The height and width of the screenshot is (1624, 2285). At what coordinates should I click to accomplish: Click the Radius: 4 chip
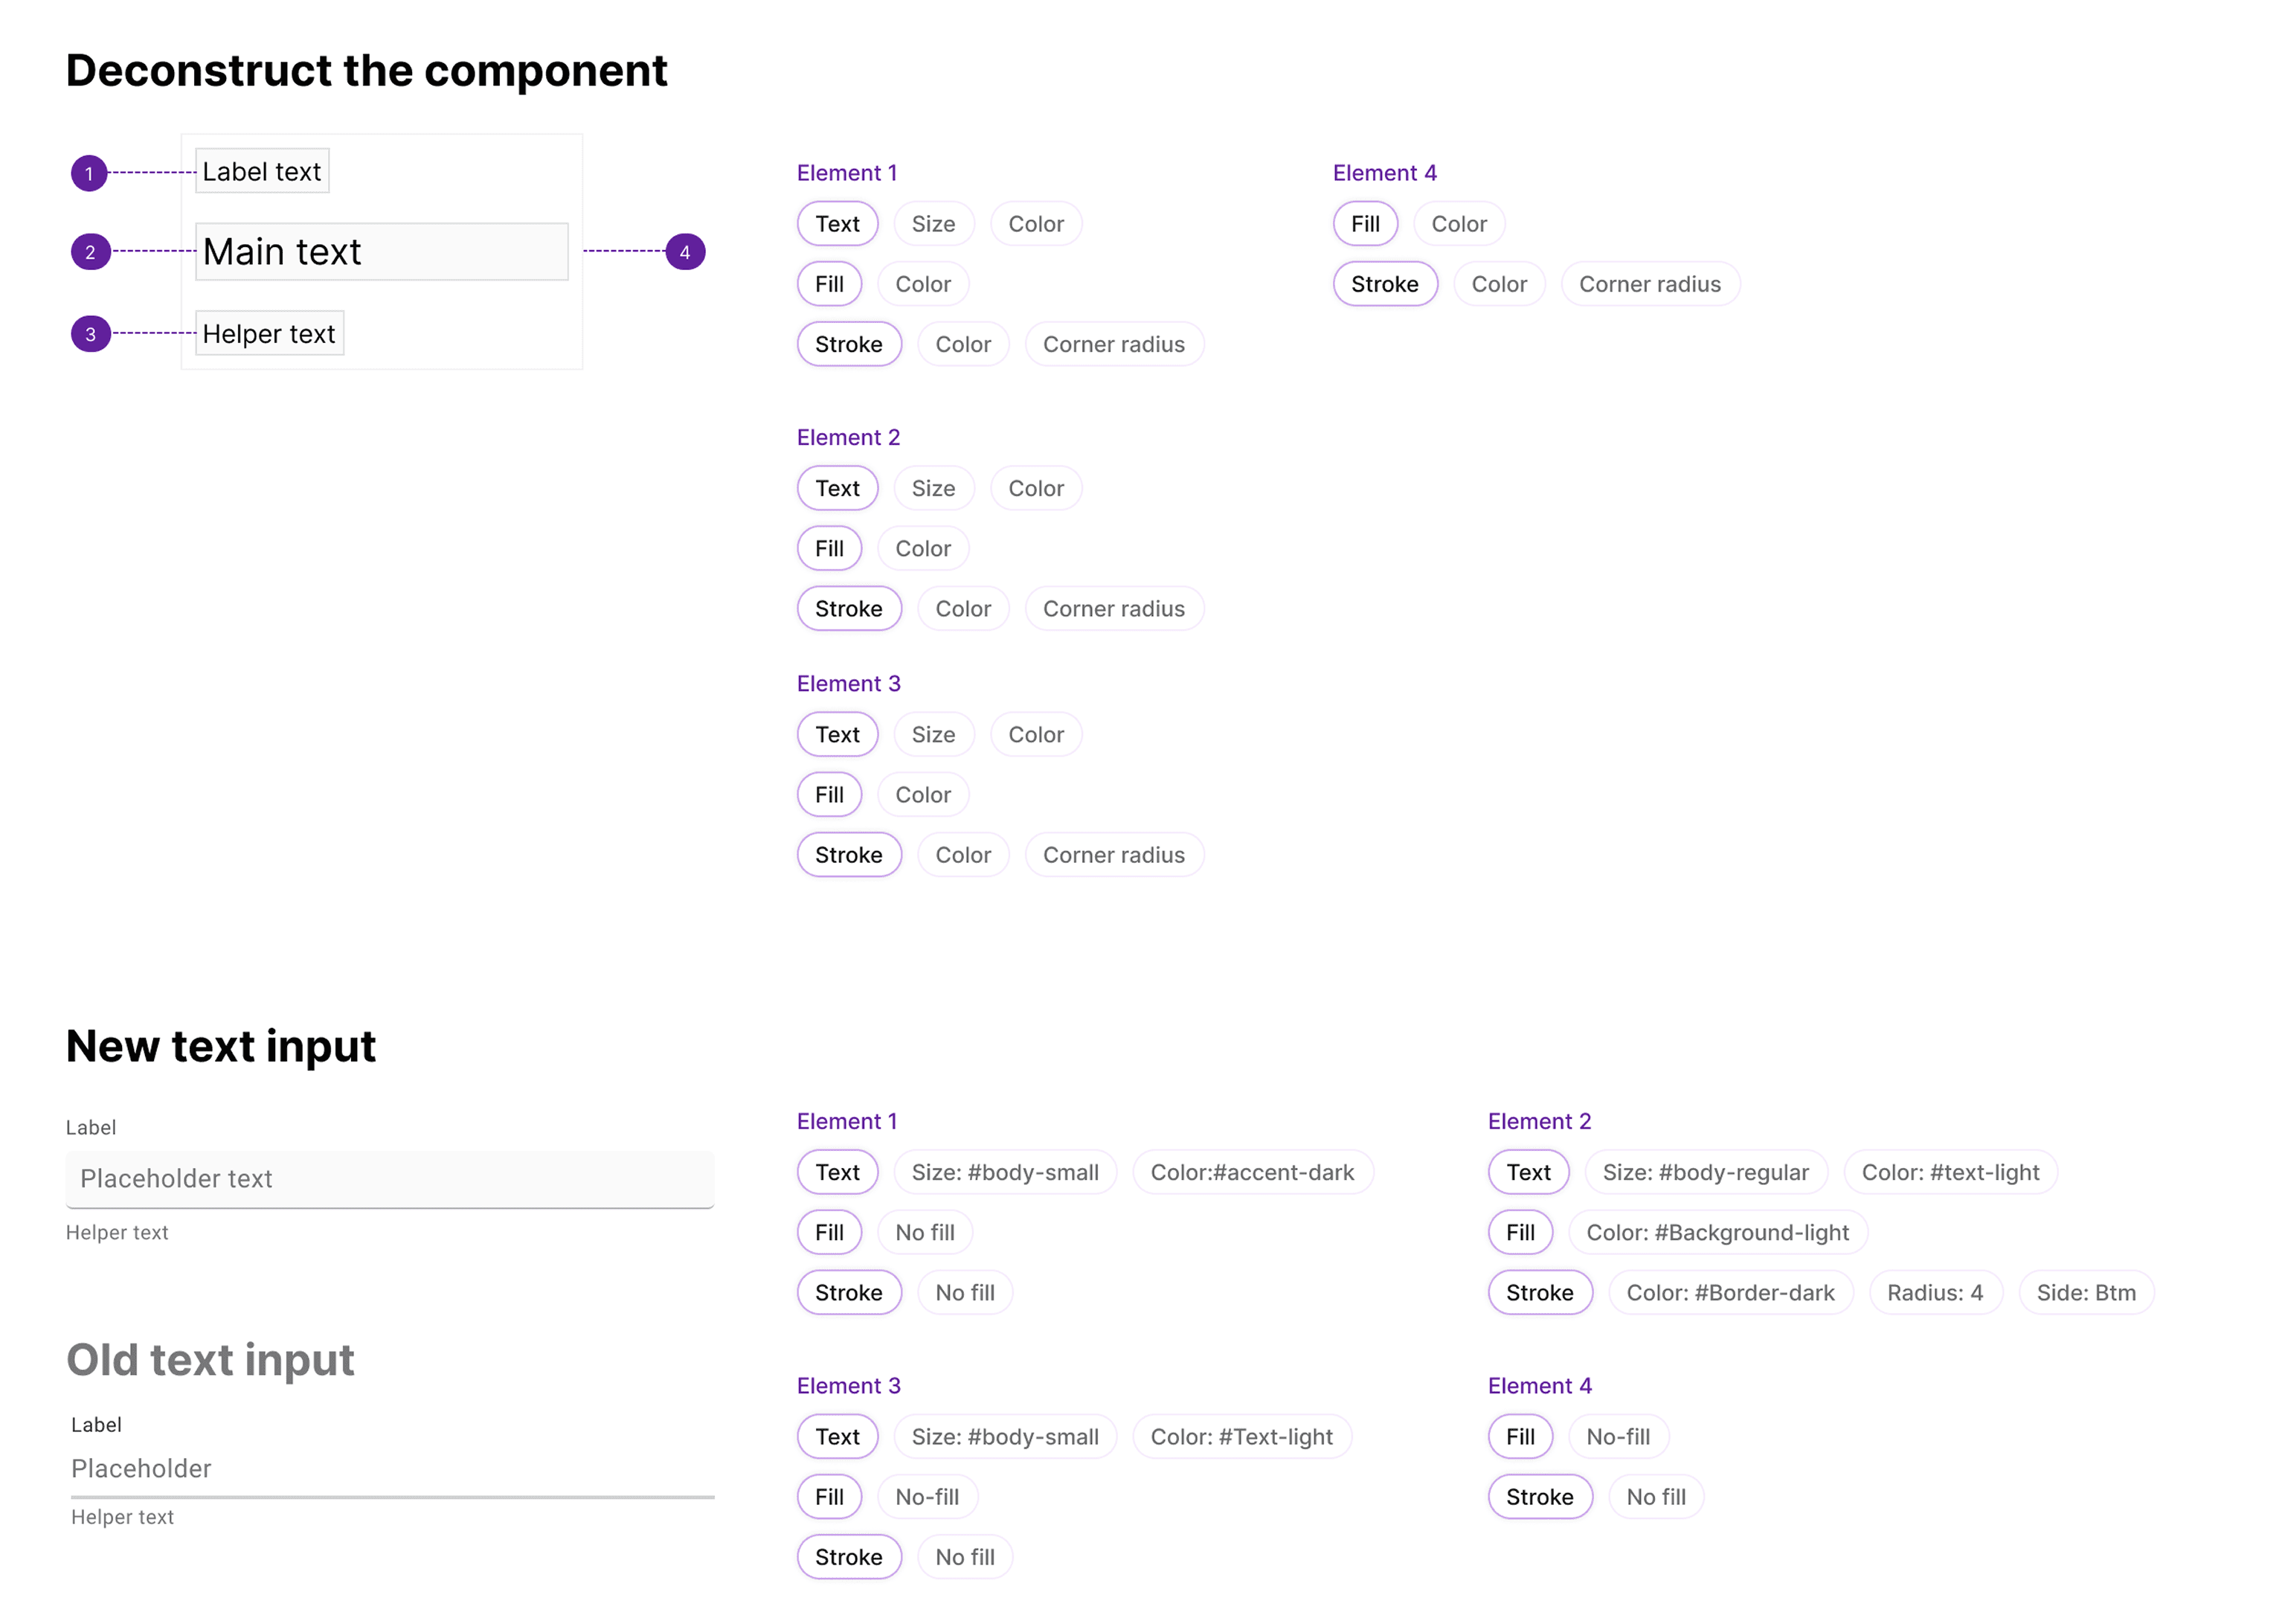coord(1934,1292)
